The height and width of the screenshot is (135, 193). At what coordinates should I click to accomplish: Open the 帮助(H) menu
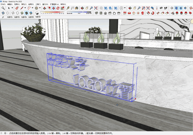63,4
